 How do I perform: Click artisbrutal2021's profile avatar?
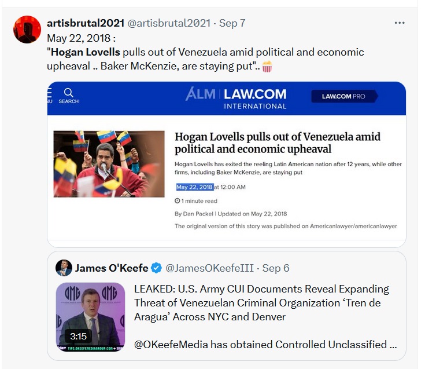[27, 30]
